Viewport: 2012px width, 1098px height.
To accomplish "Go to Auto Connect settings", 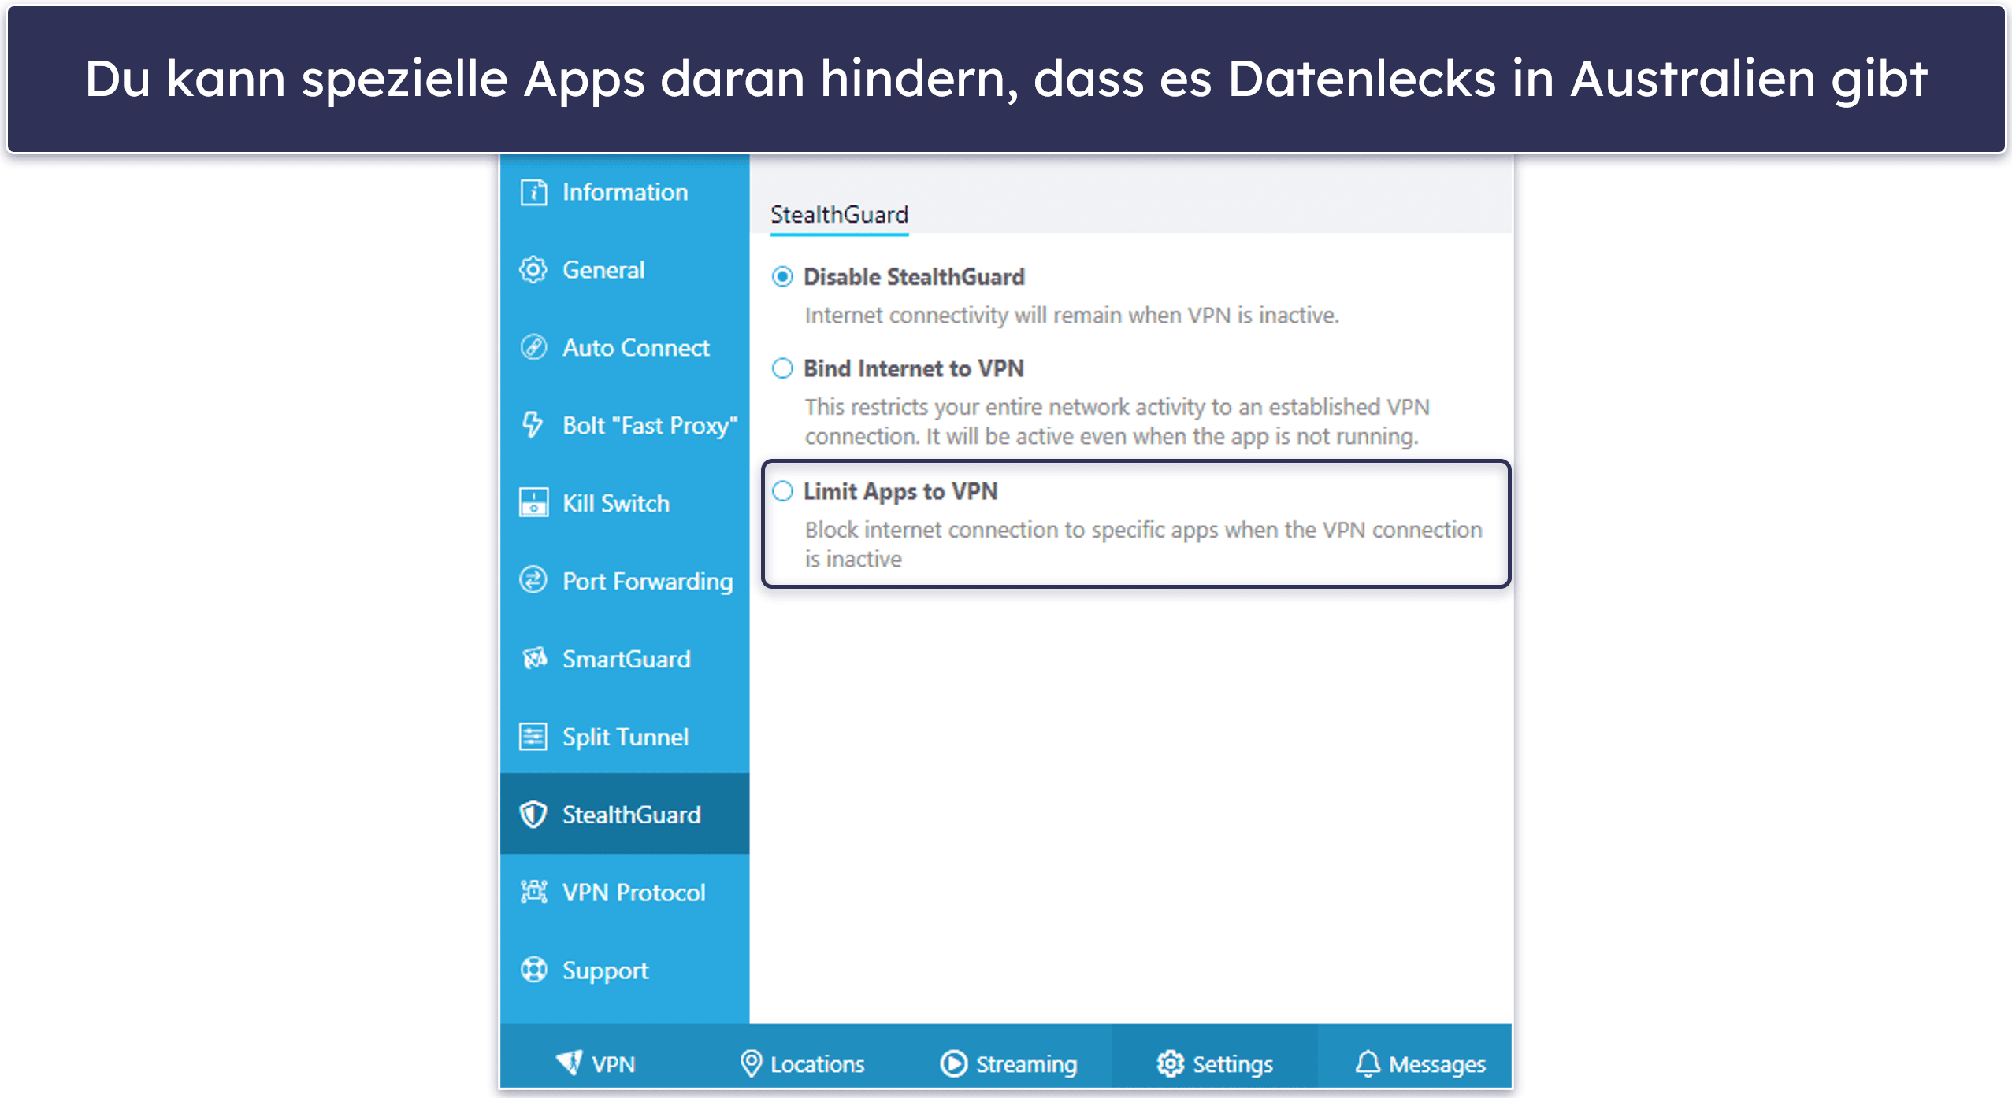I will (625, 347).
